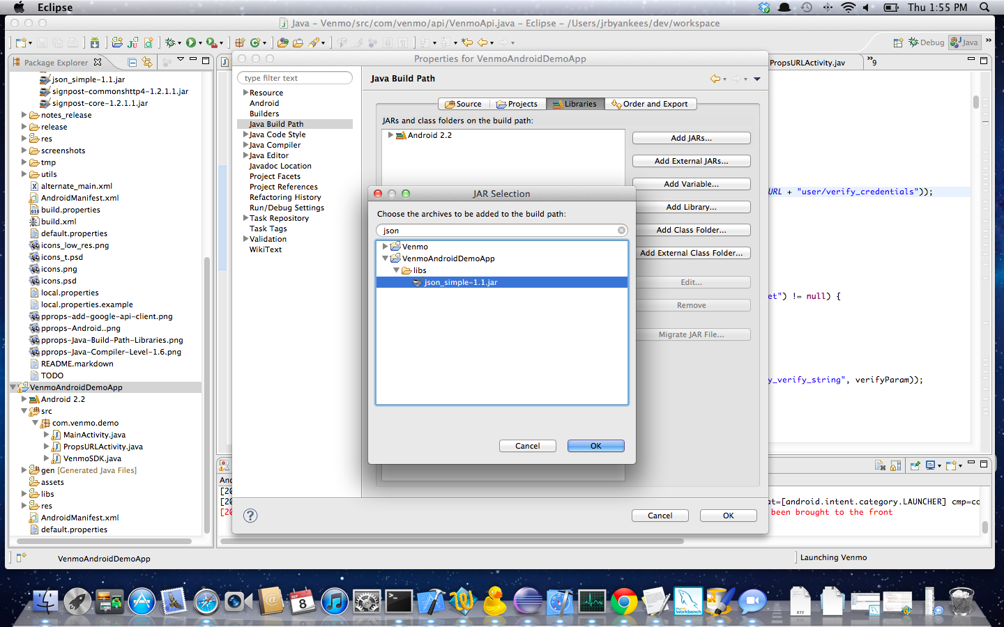Image resolution: width=1004 pixels, height=627 pixels.
Task: Collapse VenmoAndroidDemoApp in JAR Selection tree
Action: [385, 258]
